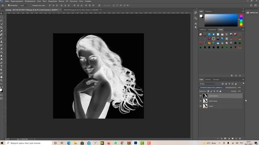Image resolution: width=259 pixels, height=145 pixels.
Task: Open the search icon in options bar
Action: (x=251, y=5)
